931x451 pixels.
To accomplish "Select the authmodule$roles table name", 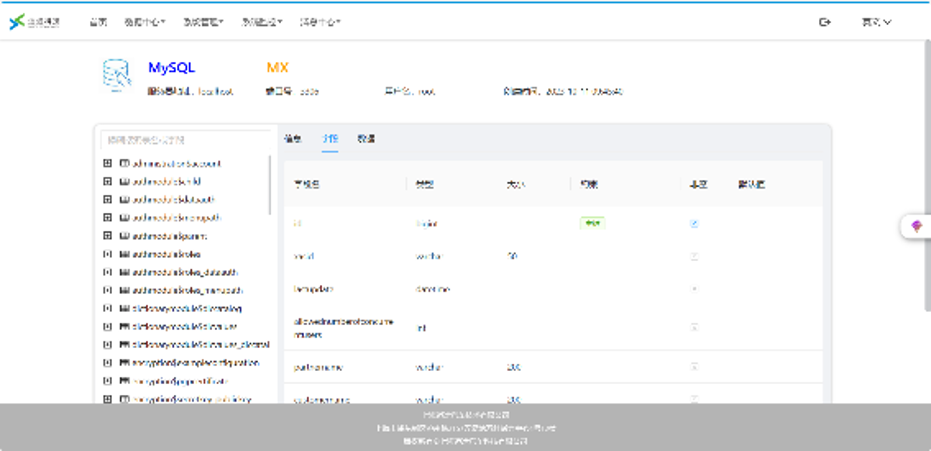I will 167,254.
